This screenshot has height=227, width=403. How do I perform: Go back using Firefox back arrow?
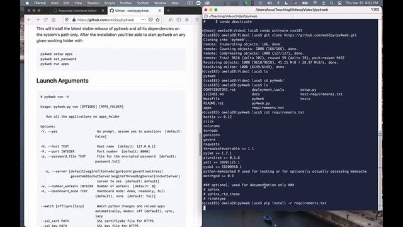pyautogui.click(x=29, y=20)
